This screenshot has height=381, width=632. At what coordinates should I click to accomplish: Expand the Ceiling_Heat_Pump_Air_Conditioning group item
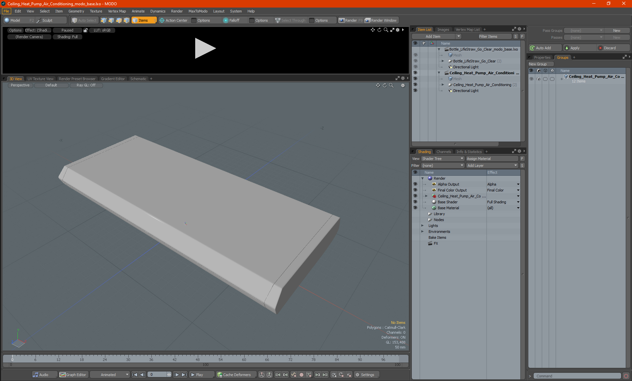pos(443,85)
